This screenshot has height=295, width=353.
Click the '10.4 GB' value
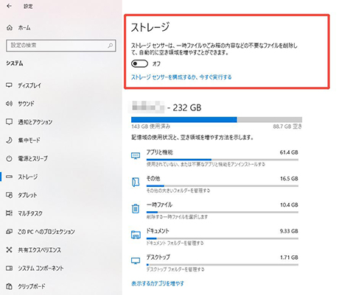289,205
